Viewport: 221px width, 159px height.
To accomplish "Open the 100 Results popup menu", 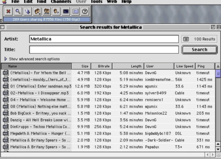I will [200, 39].
